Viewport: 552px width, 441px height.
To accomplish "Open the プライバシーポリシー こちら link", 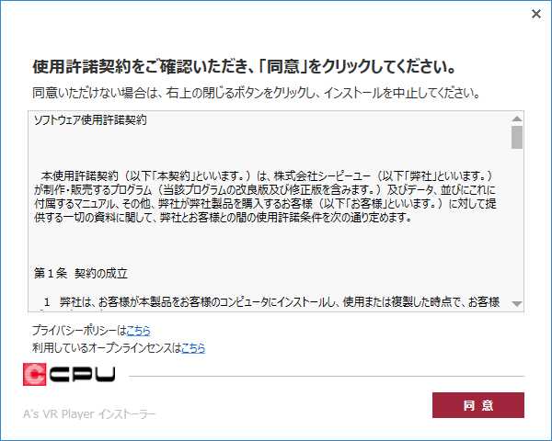I will click(x=138, y=331).
